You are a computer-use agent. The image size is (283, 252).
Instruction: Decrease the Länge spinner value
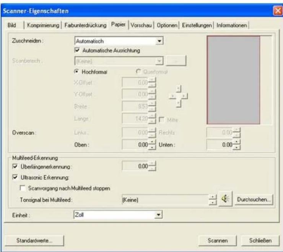[152, 121]
